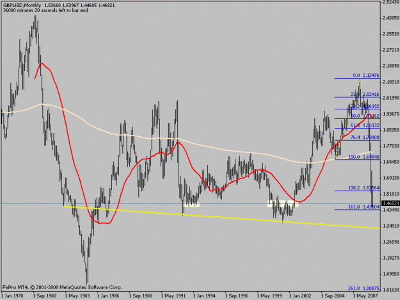Select the Fibonacci 138.2 level label 1.53564
Image resolution: width=400 pixels, height=300 pixels.
point(364,188)
